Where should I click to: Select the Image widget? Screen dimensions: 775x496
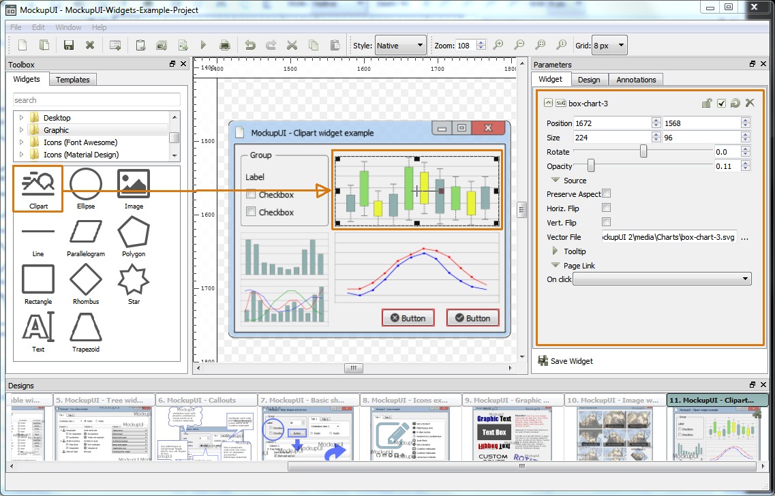134,188
